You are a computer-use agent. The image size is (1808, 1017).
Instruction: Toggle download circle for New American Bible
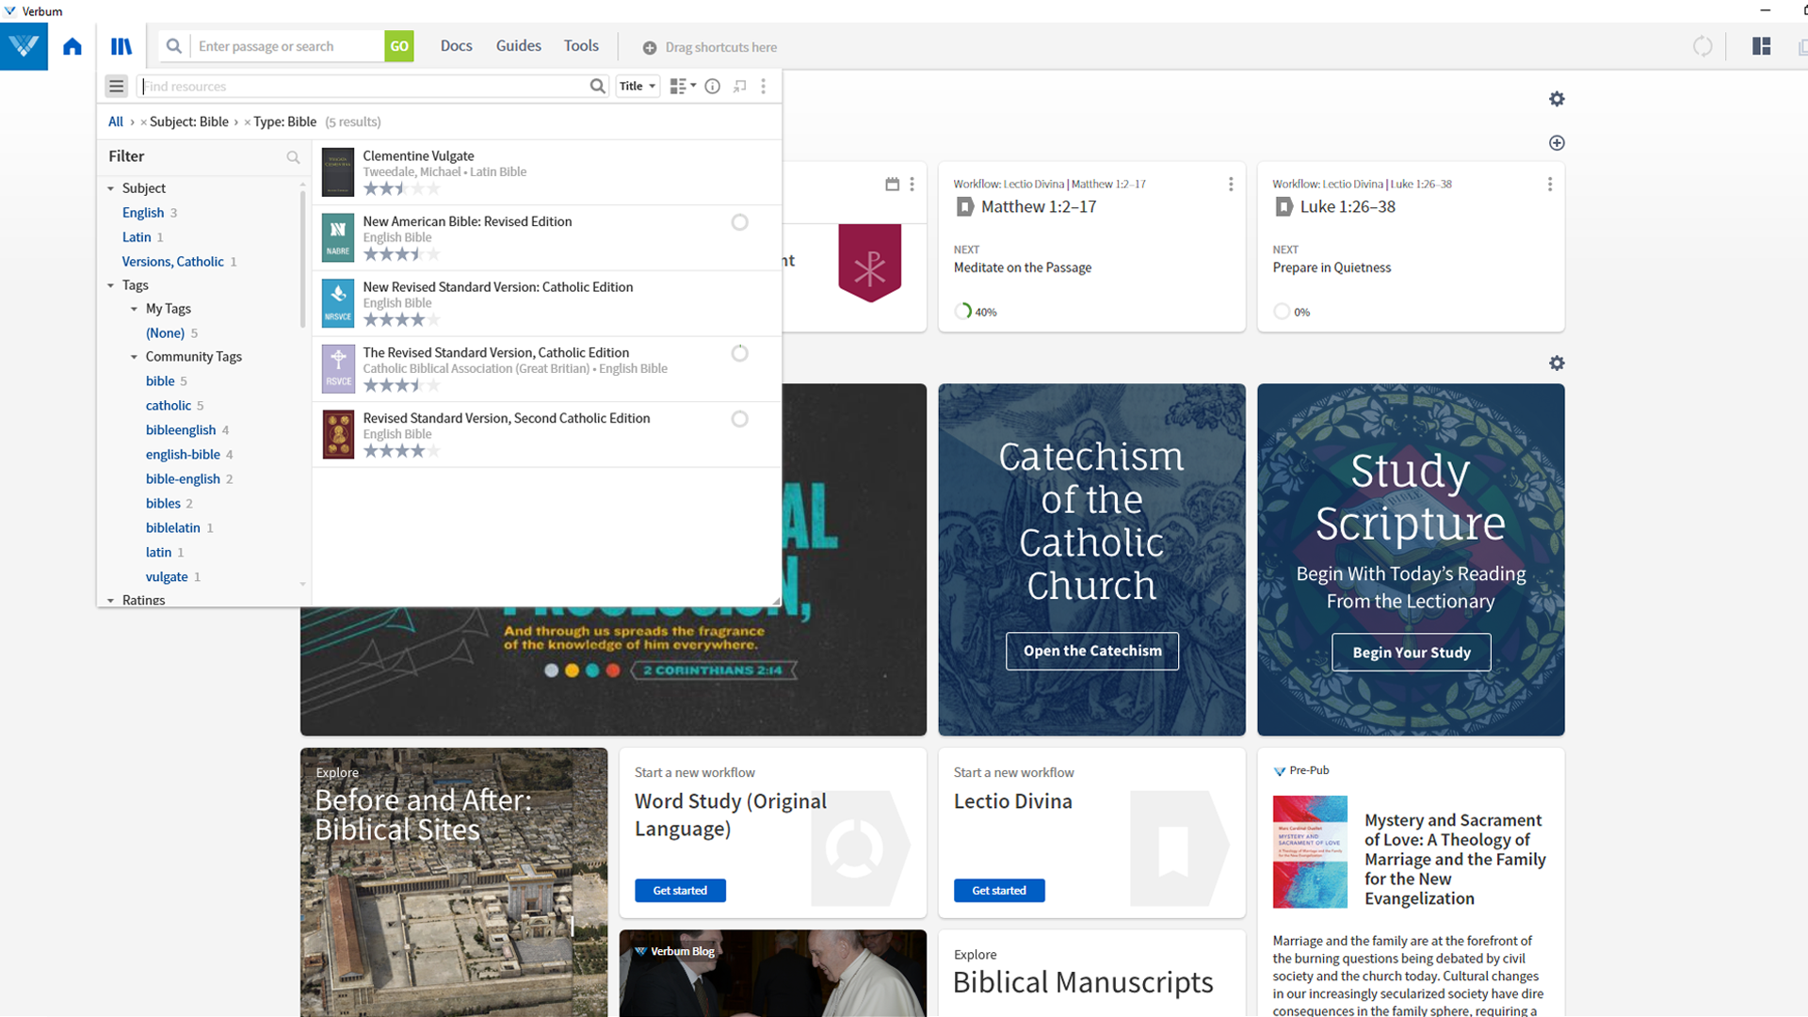click(x=740, y=222)
